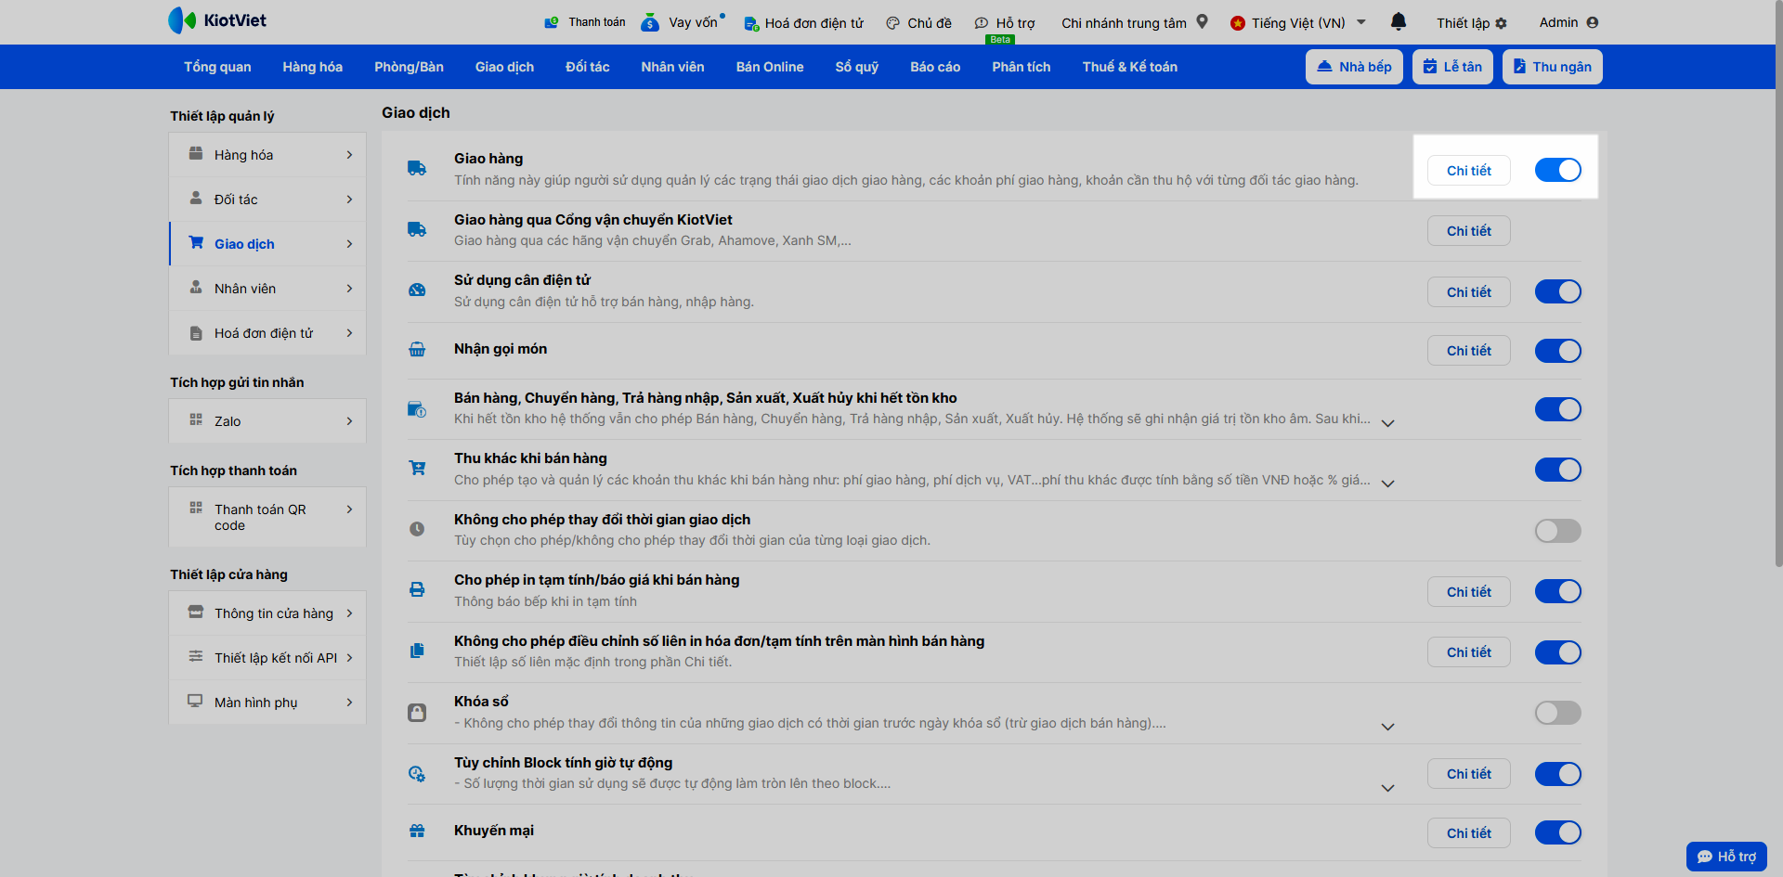Expand the Thu khác khi bán hàng description
The image size is (1783, 877).
[1388, 484]
